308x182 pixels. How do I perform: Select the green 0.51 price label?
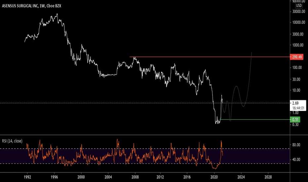(x=295, y=120)
